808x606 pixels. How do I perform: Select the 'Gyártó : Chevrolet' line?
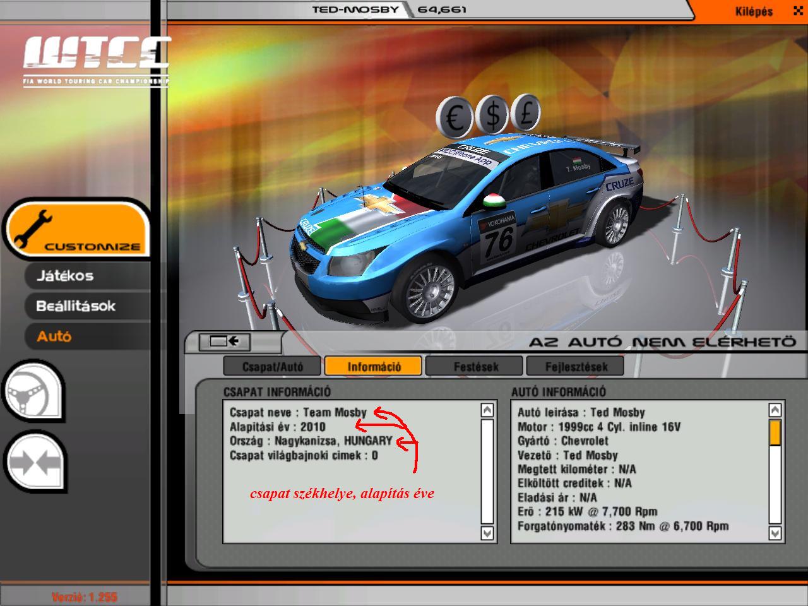pyautogui.click(x=563, y=441)
